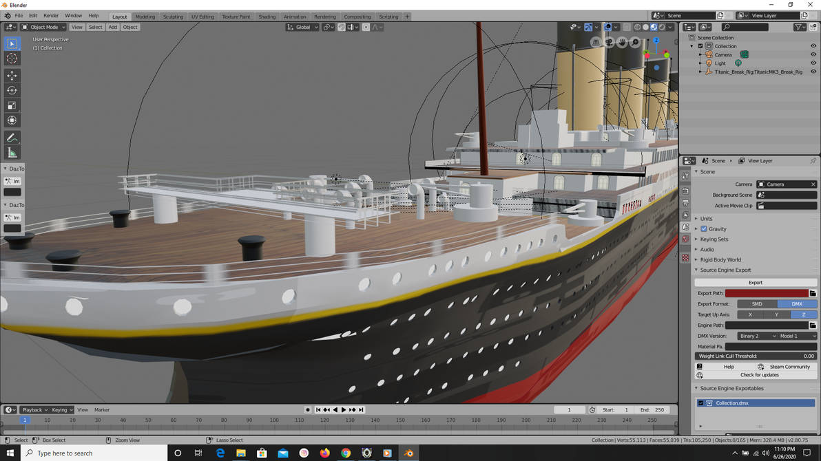821x461 pixels.
Task: Hide the Titanic_Break_Rig via eye icon
Action: pos(813,72)
